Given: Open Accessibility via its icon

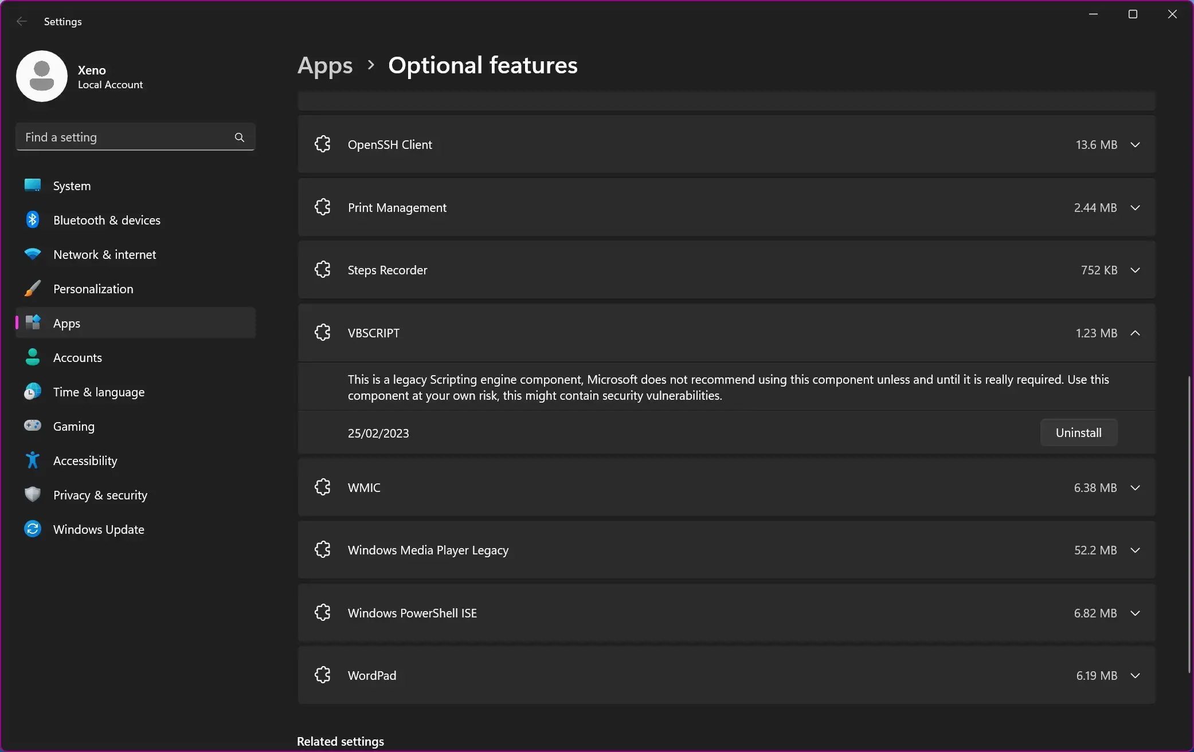Looking at the screenshot, I should tap(33, 460).
